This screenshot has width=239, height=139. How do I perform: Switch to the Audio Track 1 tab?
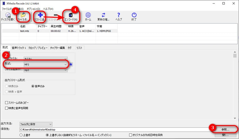click(19, 48)
